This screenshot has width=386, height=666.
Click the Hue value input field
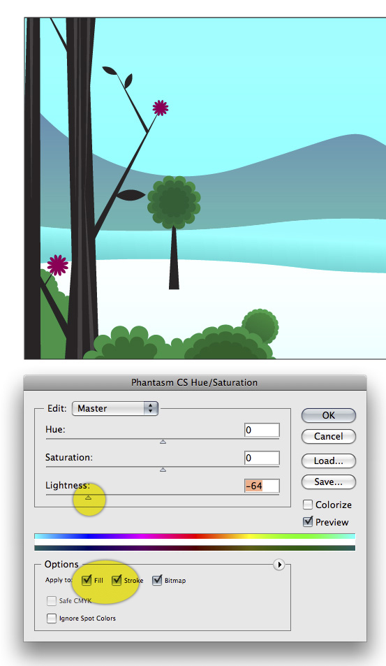(x=262, y=430)
